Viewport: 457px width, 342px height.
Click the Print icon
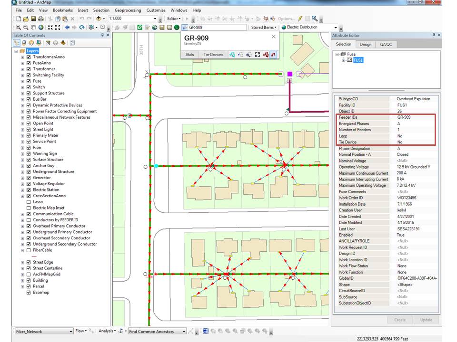[41, 19]
